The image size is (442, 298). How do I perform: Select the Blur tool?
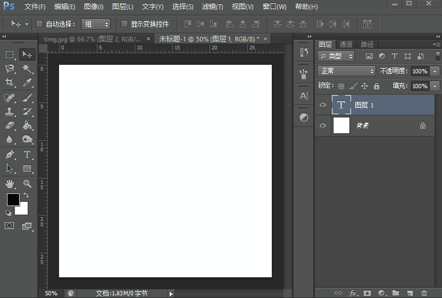pos(10,139)
